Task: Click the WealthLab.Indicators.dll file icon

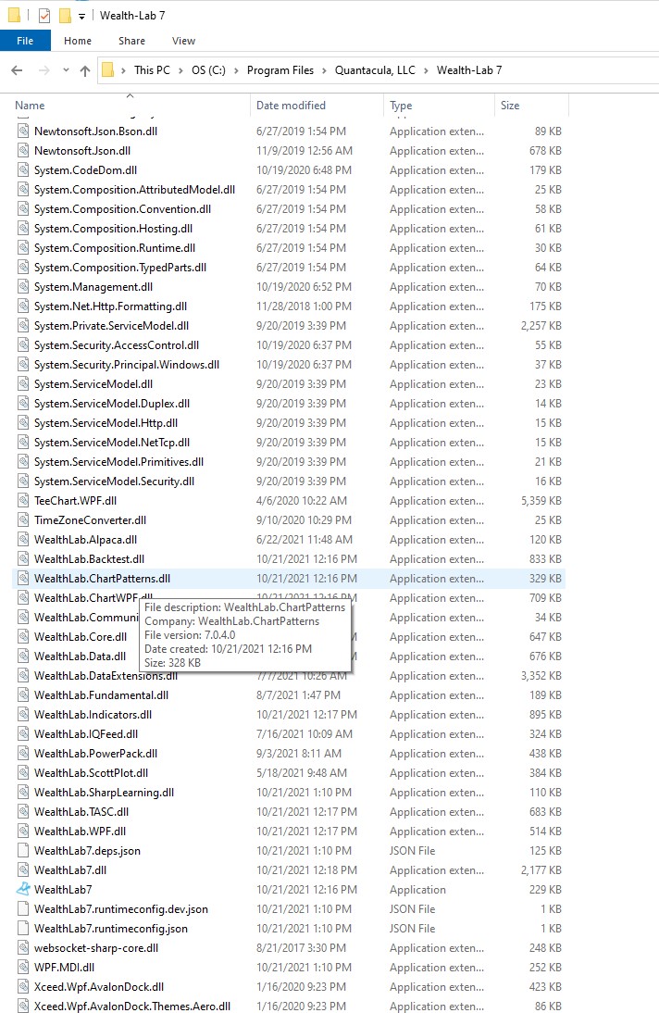Action: [x=23, y=715]
